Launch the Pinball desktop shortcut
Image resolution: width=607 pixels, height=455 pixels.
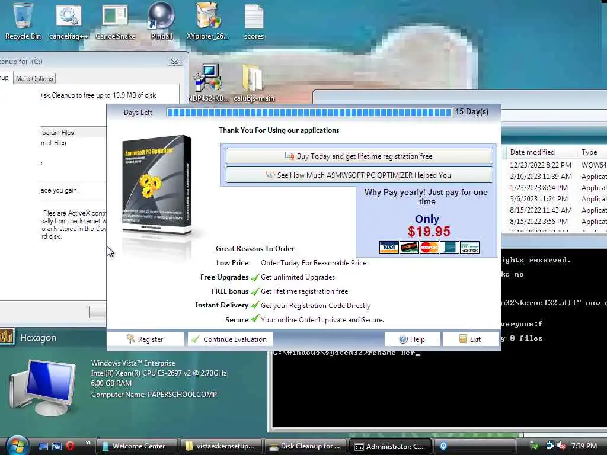coord(161,21)
